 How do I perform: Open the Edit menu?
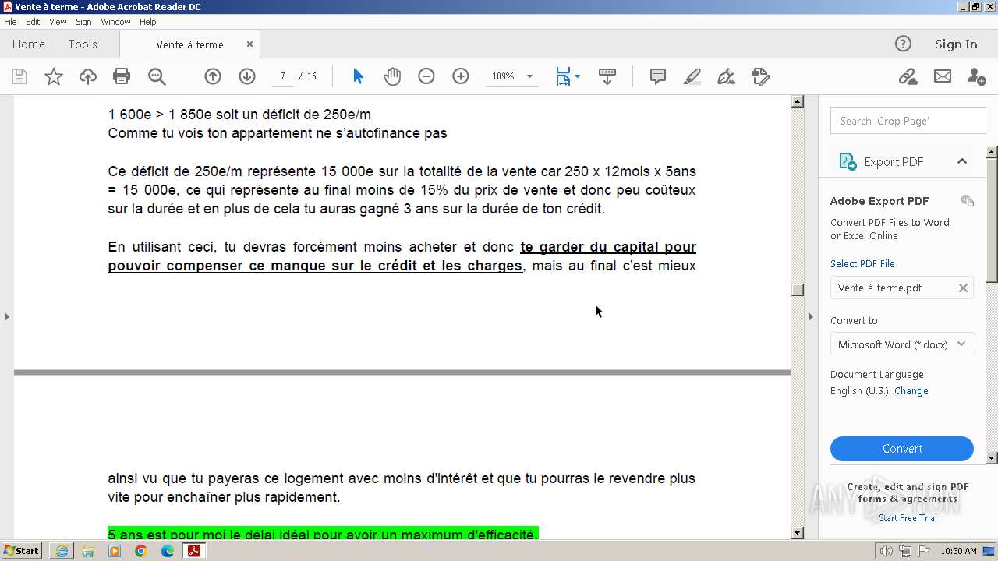(33, 22)
